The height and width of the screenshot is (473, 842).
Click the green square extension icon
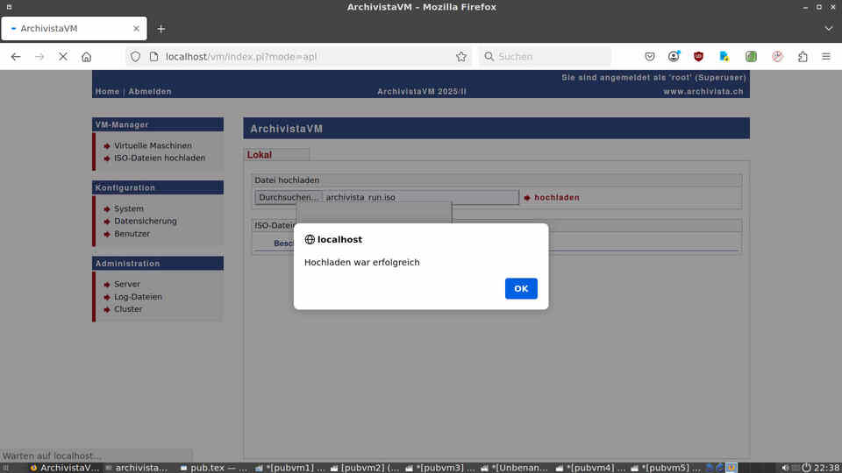click(751, 56)
